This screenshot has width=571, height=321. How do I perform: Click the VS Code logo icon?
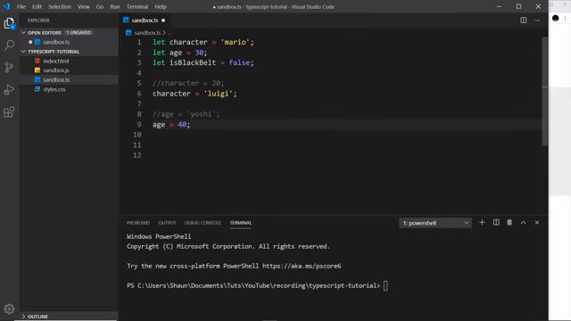[x=6, y=6]
